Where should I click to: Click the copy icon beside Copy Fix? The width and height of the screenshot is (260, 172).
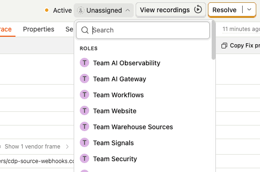(224, 46)
